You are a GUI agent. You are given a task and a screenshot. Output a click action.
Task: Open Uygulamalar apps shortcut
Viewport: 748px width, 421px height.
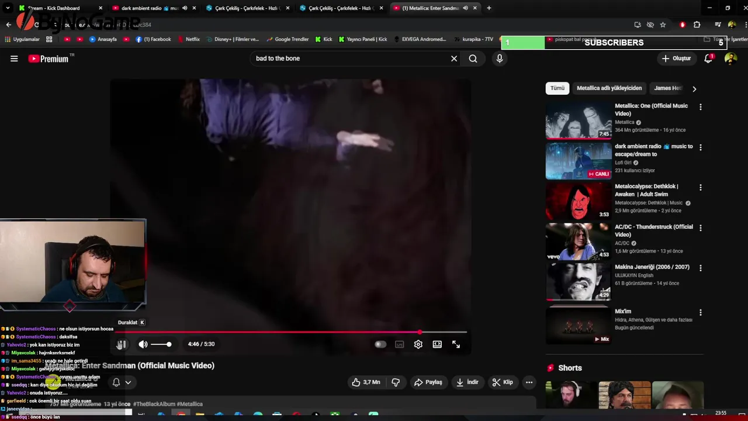tap(22, 39)
